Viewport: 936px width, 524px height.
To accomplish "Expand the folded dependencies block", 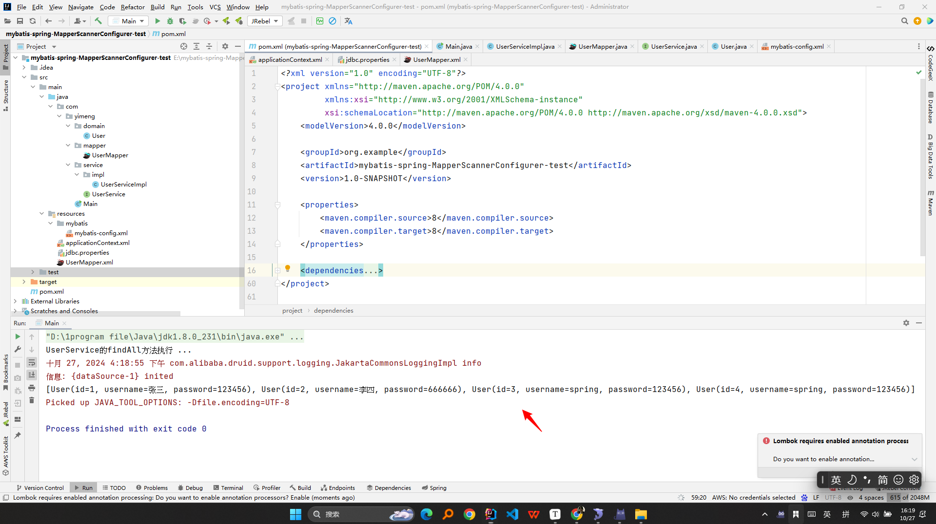I will [277, 270].
